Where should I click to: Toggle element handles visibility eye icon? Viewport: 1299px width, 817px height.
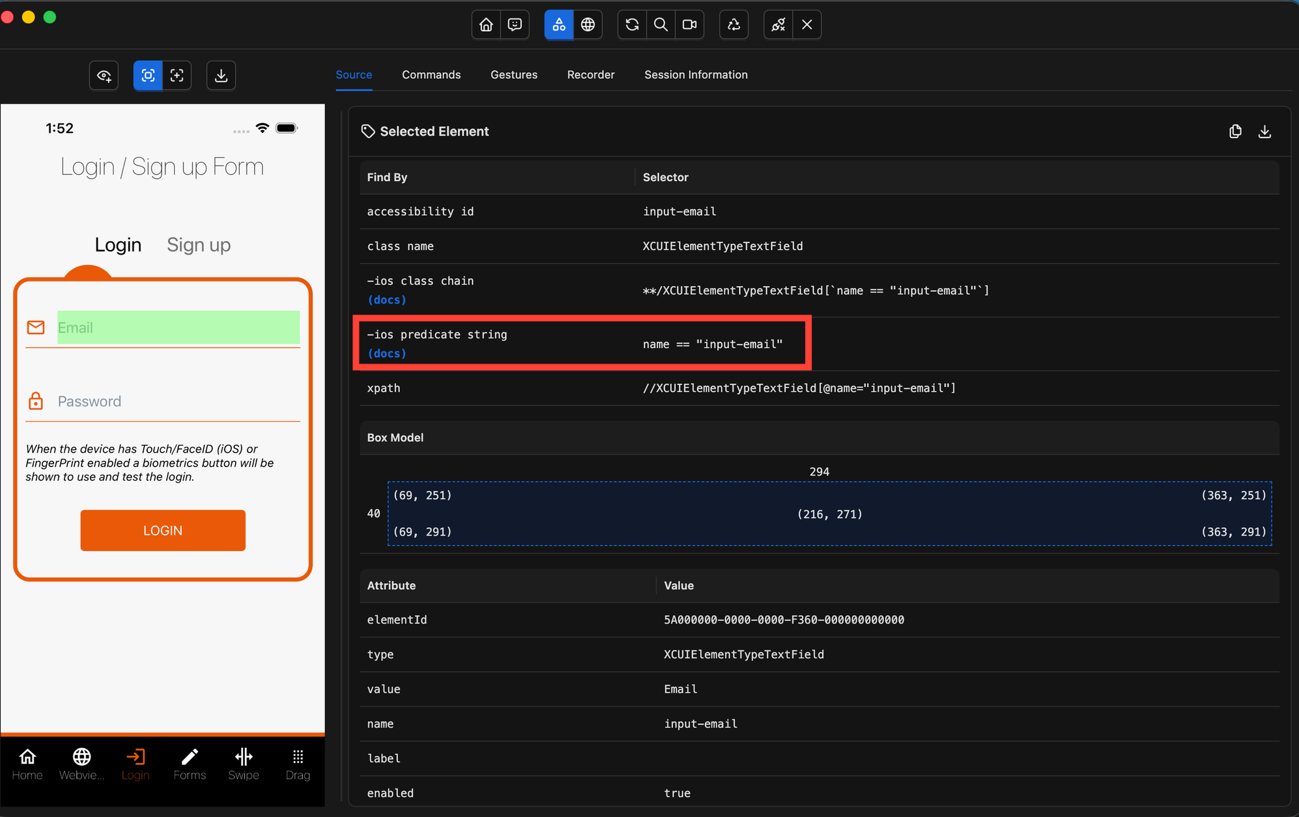[x=104, y=76]
